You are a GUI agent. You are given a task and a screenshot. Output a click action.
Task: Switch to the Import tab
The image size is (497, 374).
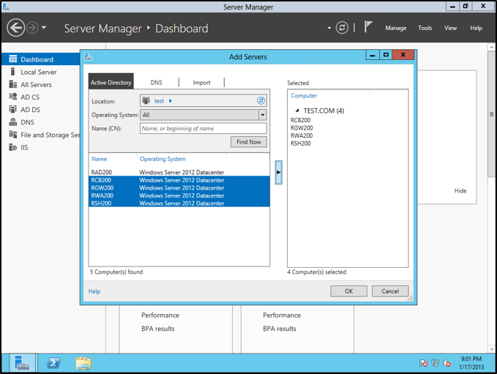[x=201, y=83]
